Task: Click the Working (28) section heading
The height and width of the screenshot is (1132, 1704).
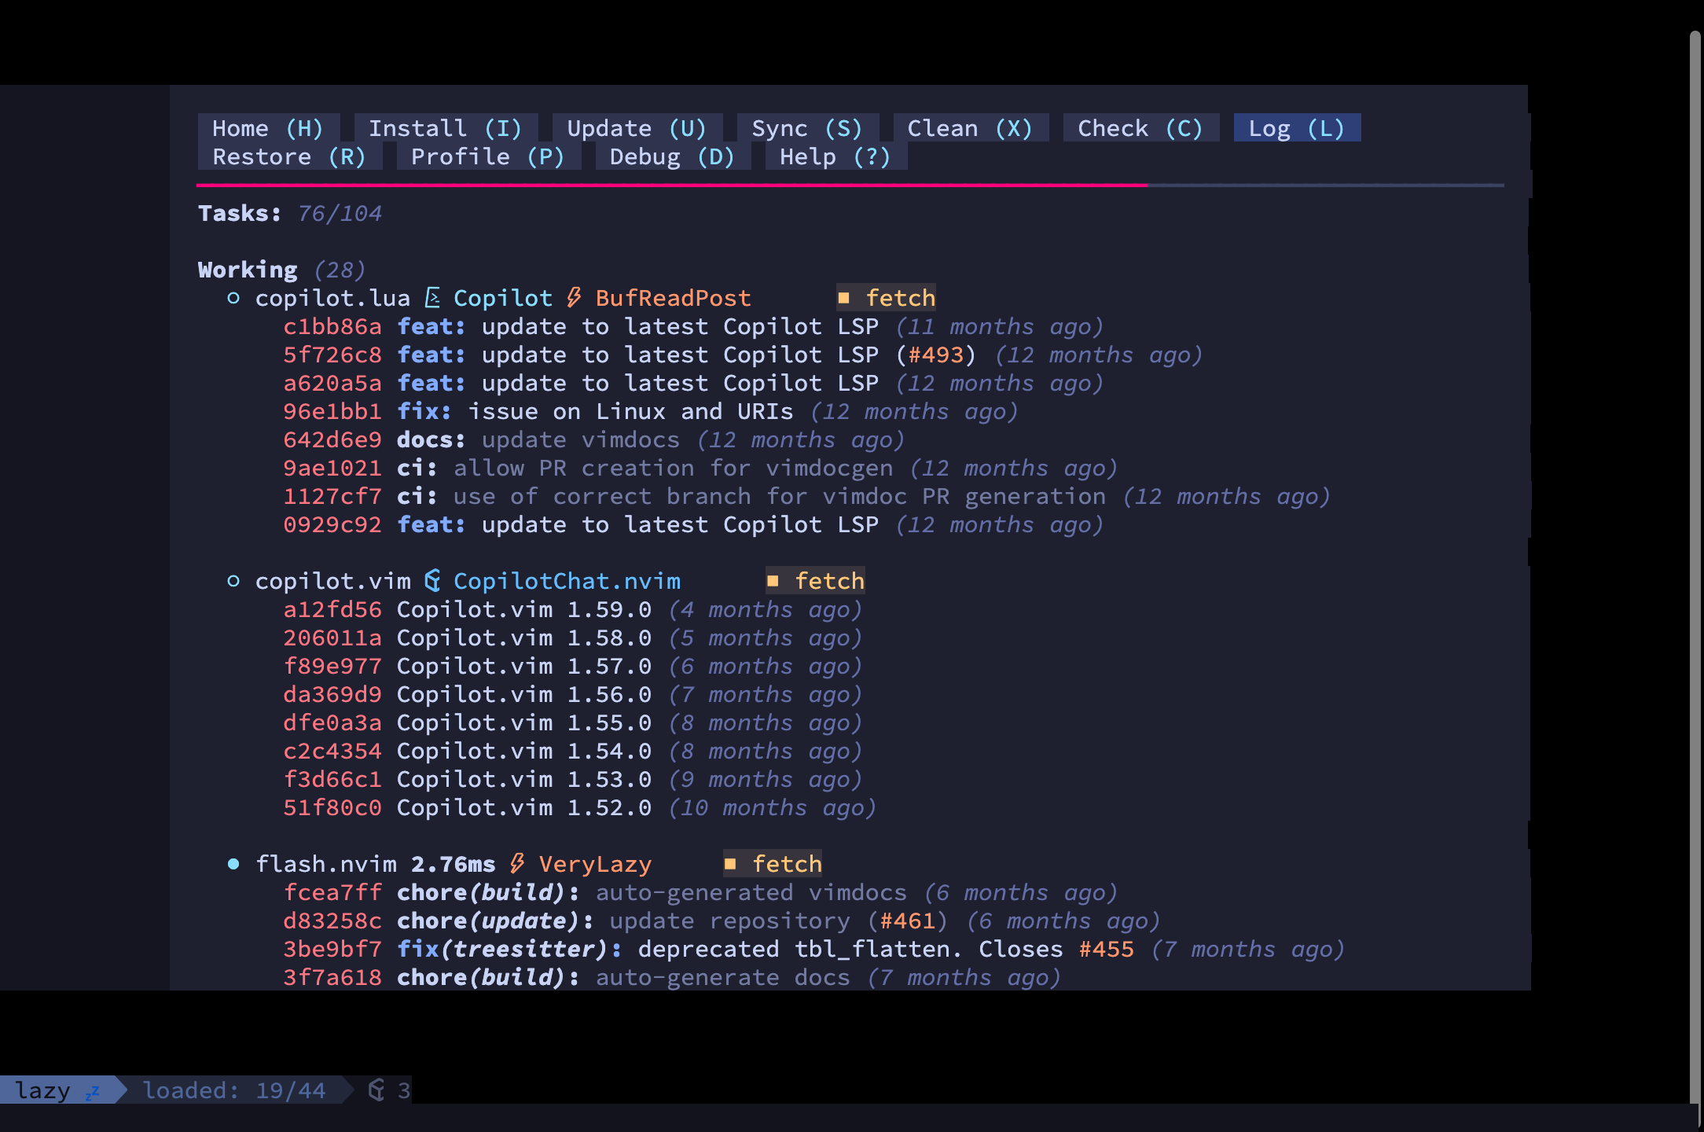Action: (x=281, y=270)
